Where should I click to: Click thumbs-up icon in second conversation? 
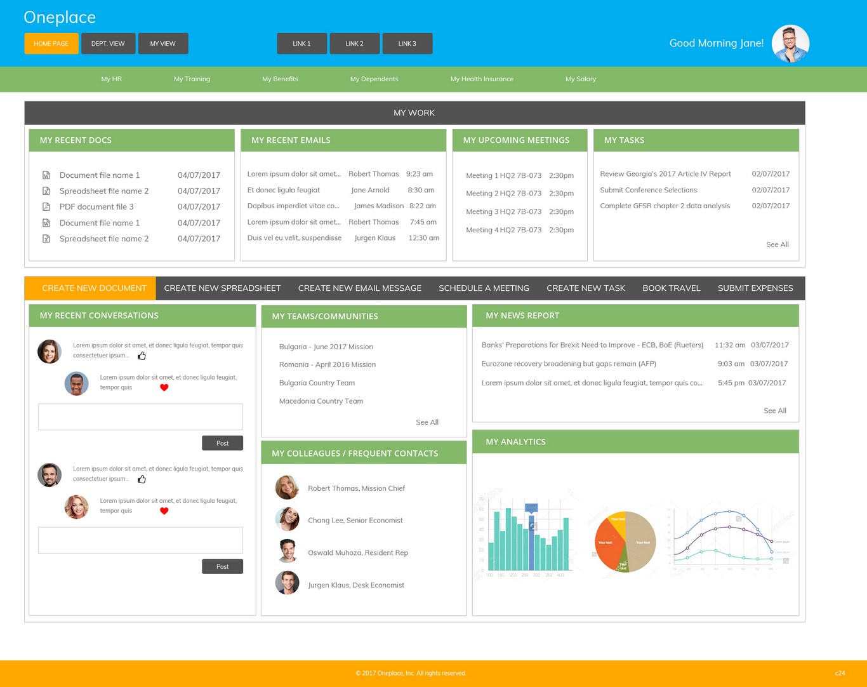(142, 479)
